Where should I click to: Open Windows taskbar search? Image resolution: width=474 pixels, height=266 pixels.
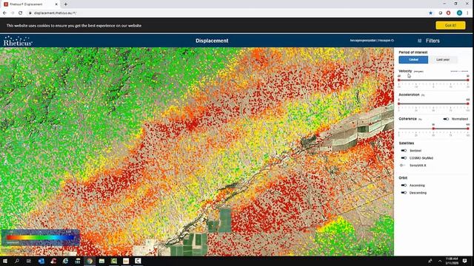point(17,261)
